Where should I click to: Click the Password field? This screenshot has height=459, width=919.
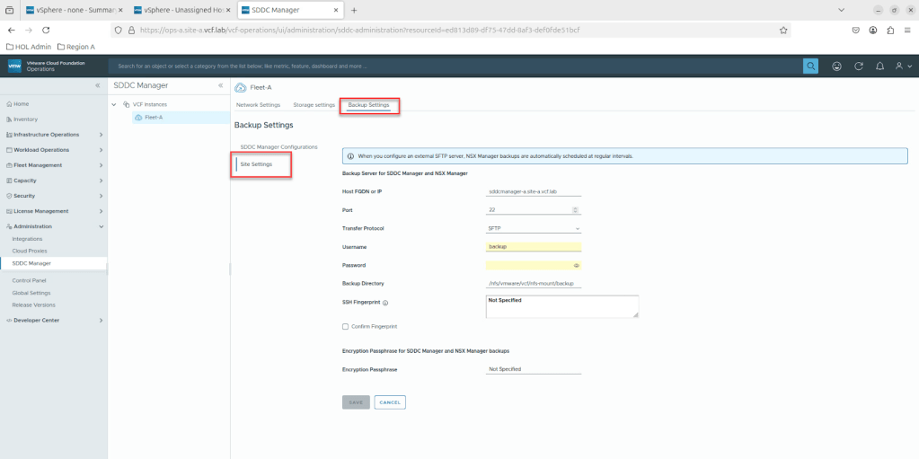point(534,266)
